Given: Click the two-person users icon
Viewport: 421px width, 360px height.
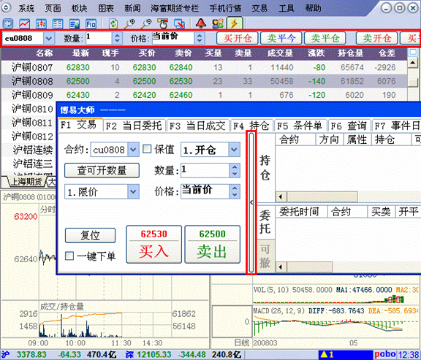Looking at the screenshot, I should coord(218,23).
